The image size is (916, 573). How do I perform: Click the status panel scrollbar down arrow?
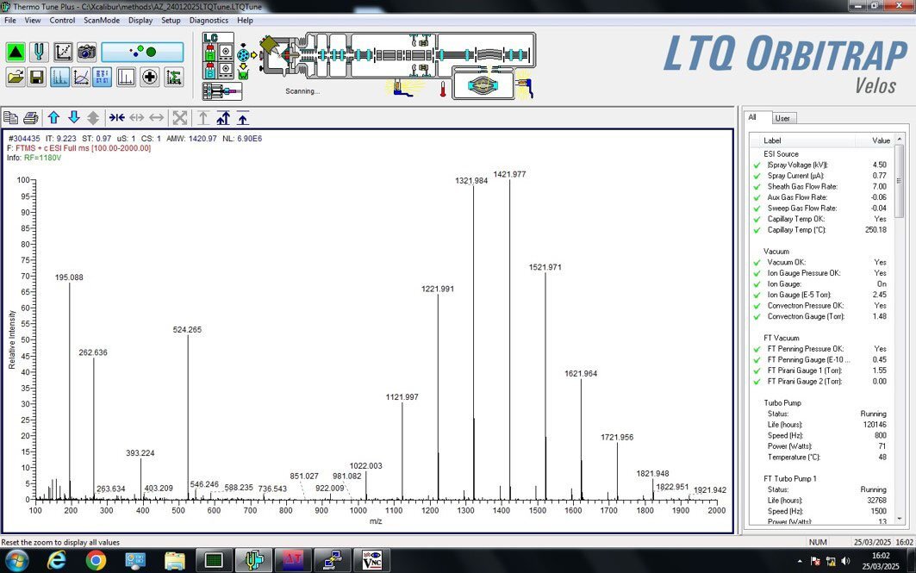pos(899,519)
